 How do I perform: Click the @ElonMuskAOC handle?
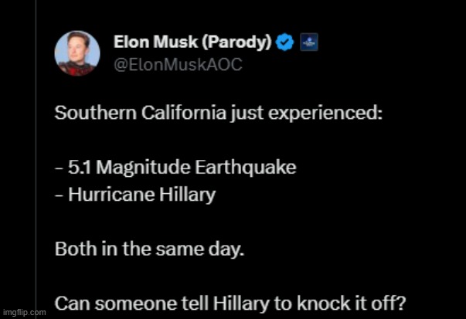[x=178, y=65]
